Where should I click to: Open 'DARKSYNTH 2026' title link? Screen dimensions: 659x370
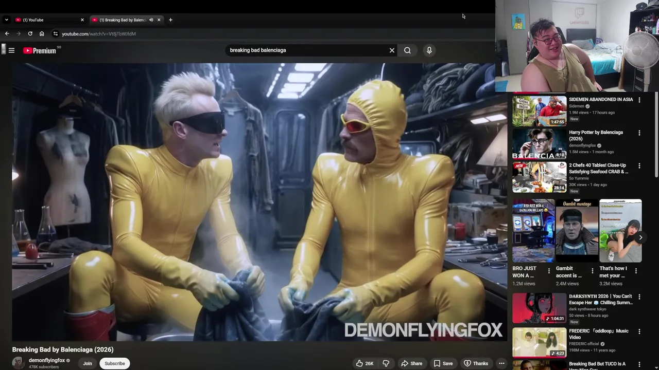click(x=600, y=300)
